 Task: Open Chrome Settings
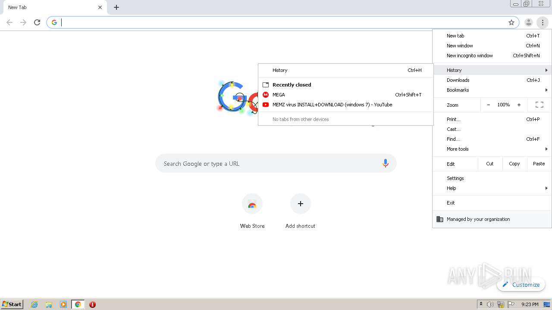pos(492,178)
